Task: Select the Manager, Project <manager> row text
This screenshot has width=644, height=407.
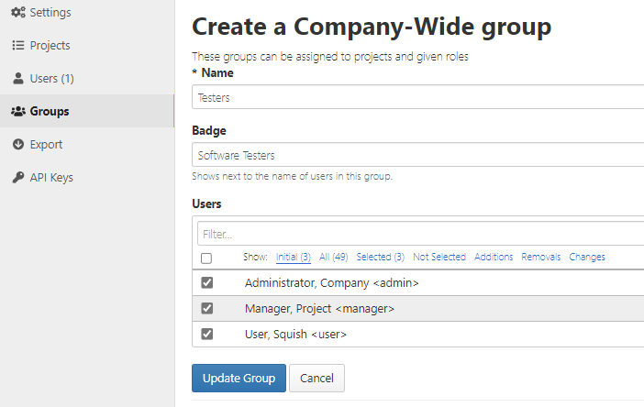Action: tap(319, 309)
